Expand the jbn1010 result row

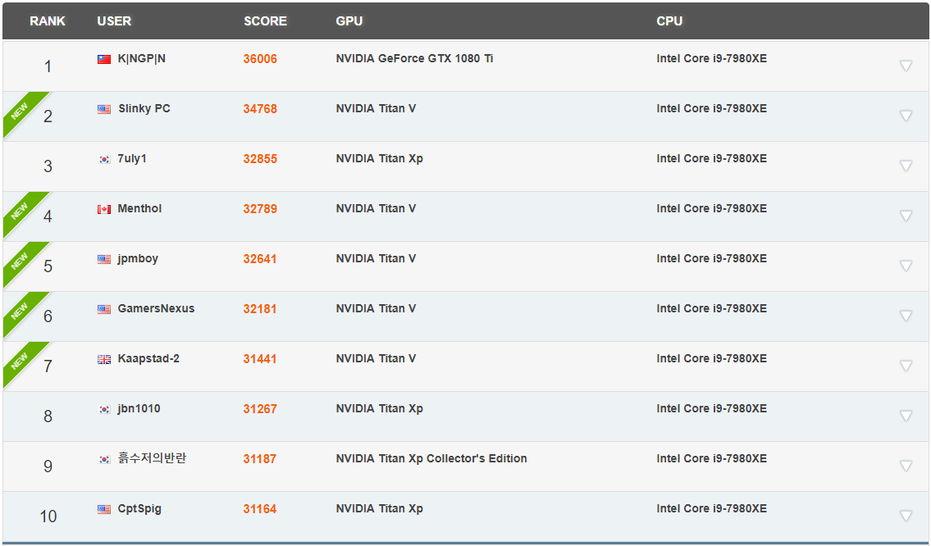906,416
